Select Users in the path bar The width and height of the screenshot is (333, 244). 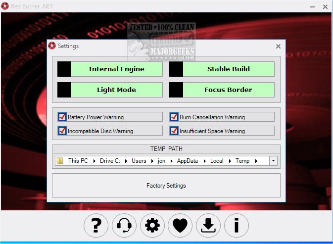[x=139, y=161]
